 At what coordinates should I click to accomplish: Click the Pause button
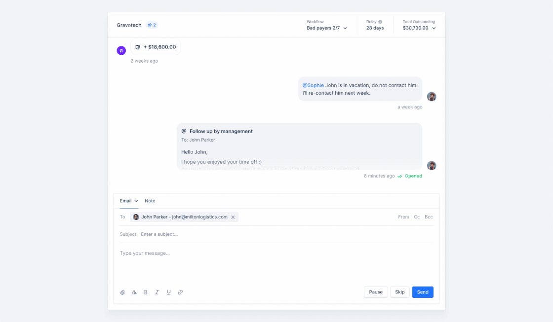click(376, 292)
